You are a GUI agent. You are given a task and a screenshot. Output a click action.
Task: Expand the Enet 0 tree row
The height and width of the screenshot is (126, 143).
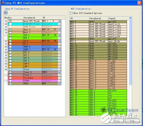pos(6,30)
